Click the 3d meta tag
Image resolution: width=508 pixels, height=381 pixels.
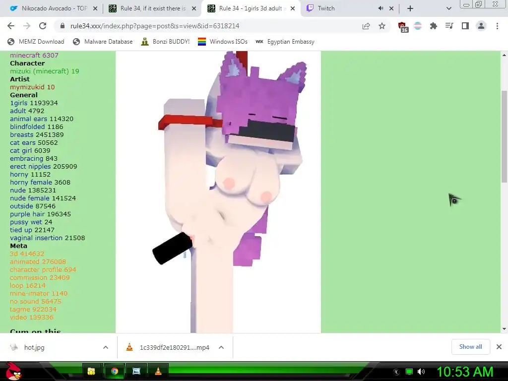(14, 254)
